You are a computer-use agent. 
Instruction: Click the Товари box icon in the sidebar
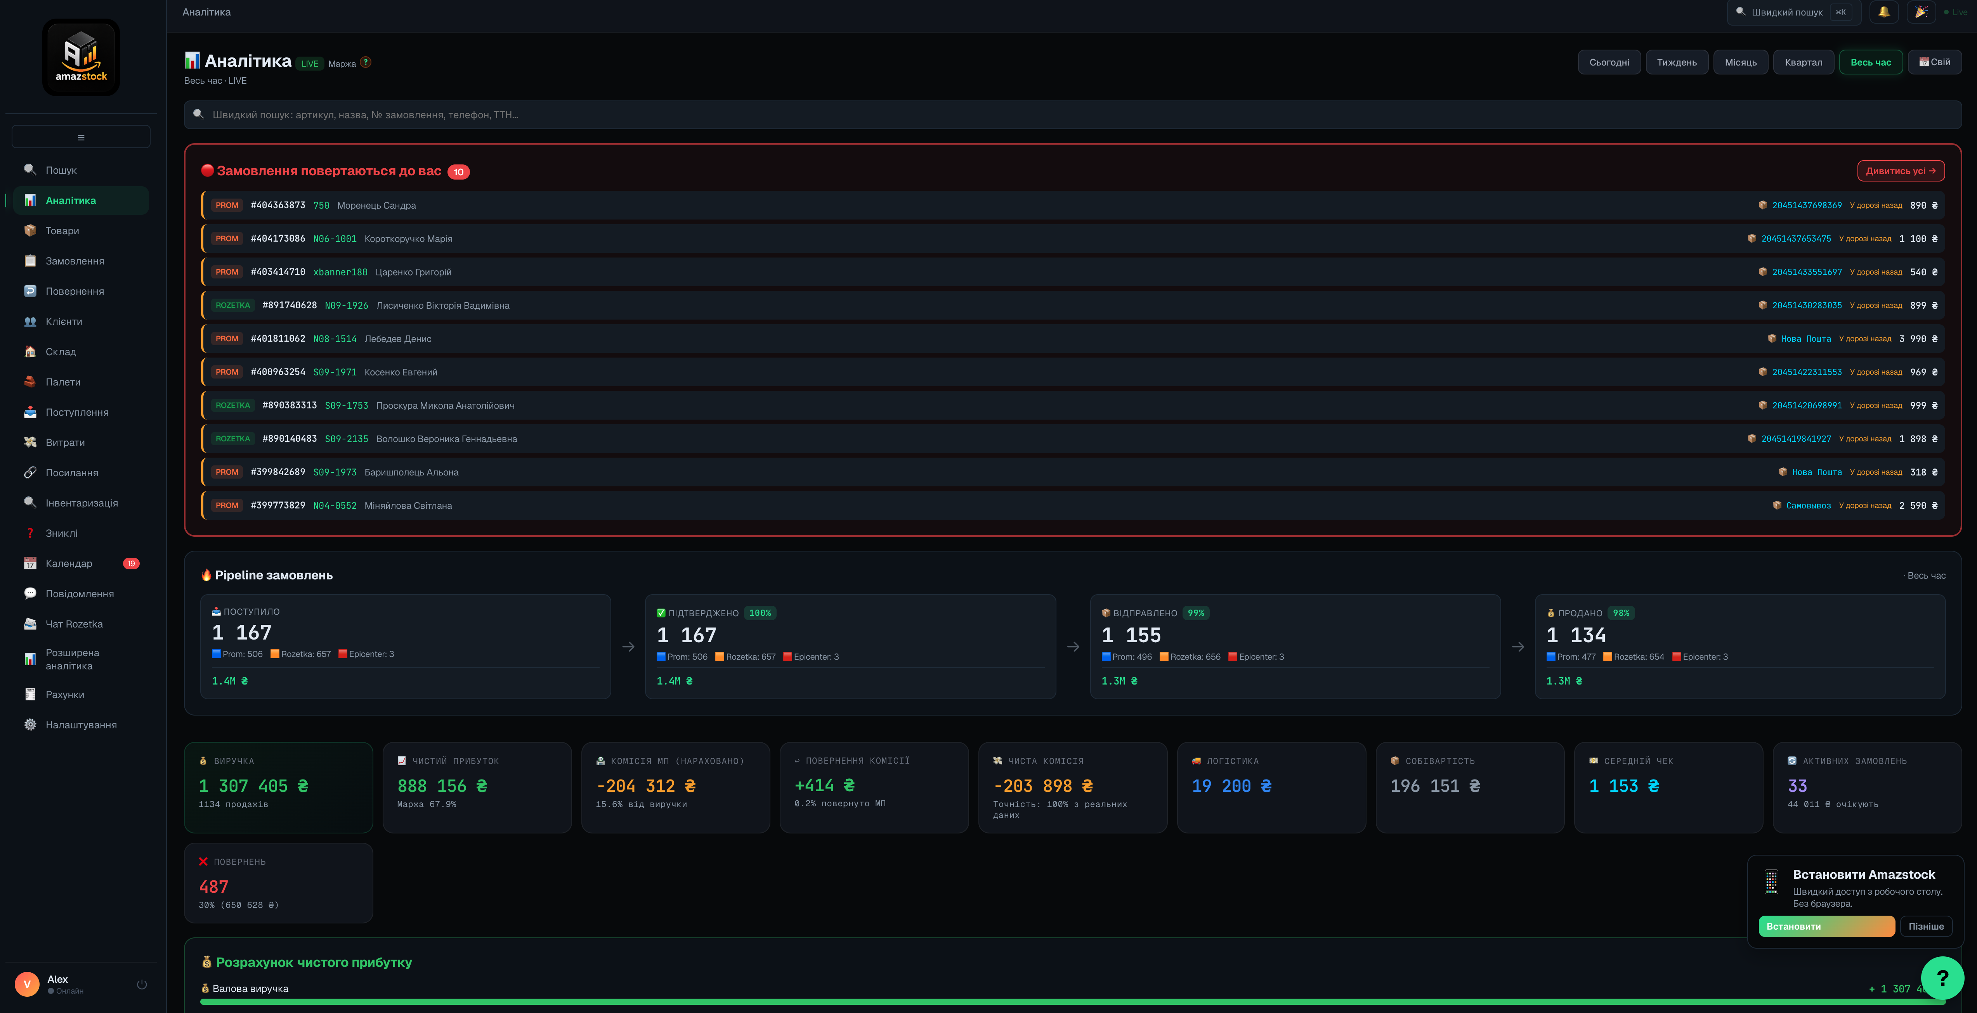click(30, 230)
